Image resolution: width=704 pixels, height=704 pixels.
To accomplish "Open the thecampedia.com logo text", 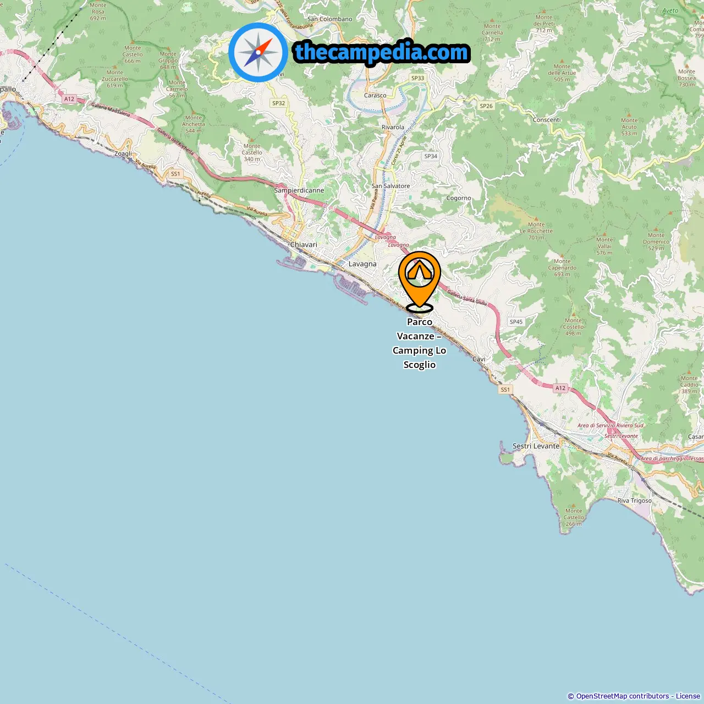I will click(x=382, y=52).
